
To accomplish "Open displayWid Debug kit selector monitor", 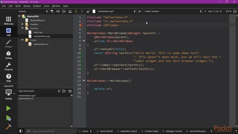I will (9, 93).
